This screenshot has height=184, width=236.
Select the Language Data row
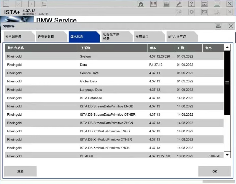[x=114, y=90]
